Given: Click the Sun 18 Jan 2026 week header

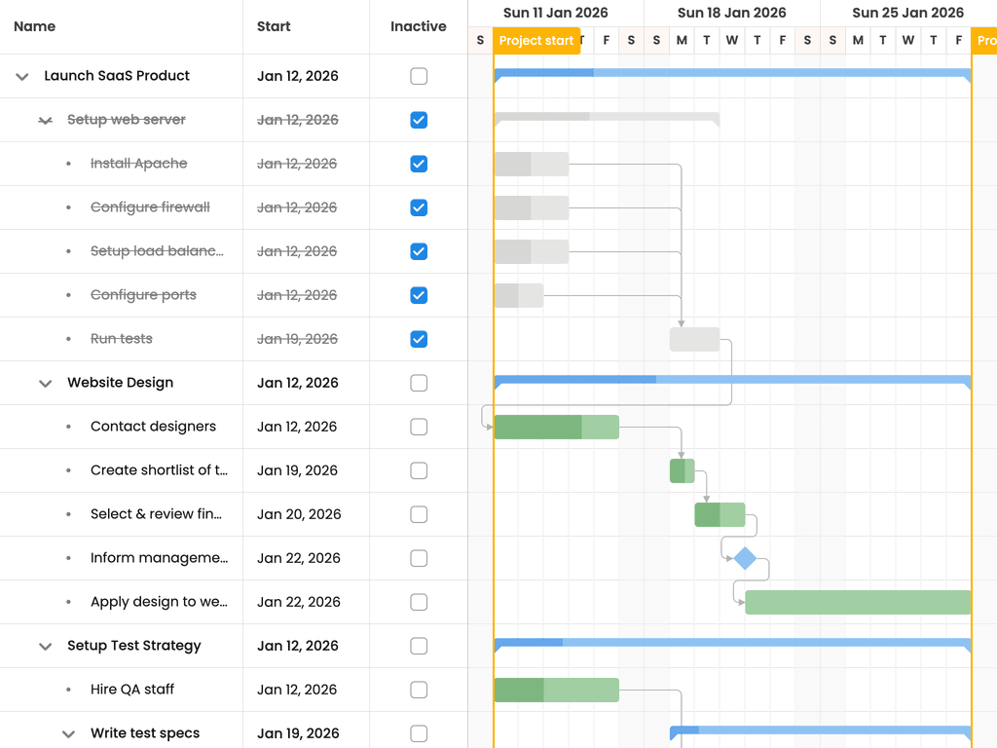Looking at the screenshot, I should (x=731, y=13).
